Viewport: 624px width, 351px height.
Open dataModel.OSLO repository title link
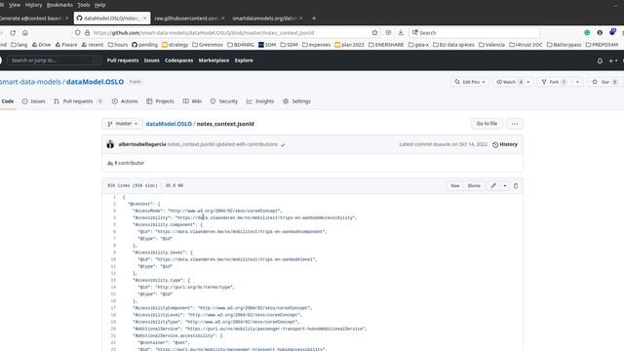coord(96,82)
